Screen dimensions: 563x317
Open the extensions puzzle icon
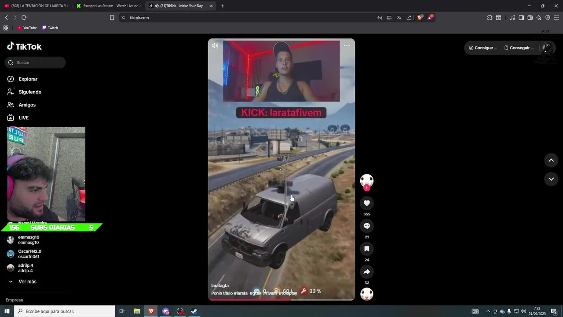tap(490, 18)
